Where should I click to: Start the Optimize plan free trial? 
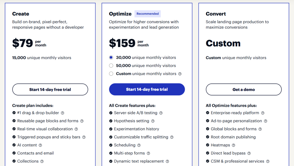click(147, 89)
